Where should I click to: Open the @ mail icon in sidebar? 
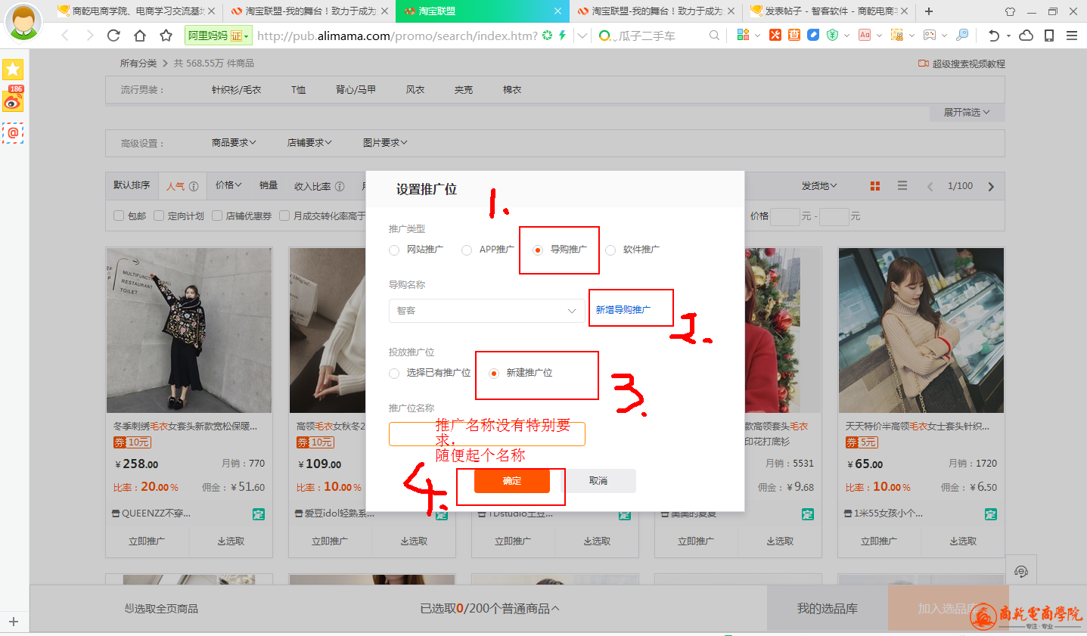[x=13, y=133]
